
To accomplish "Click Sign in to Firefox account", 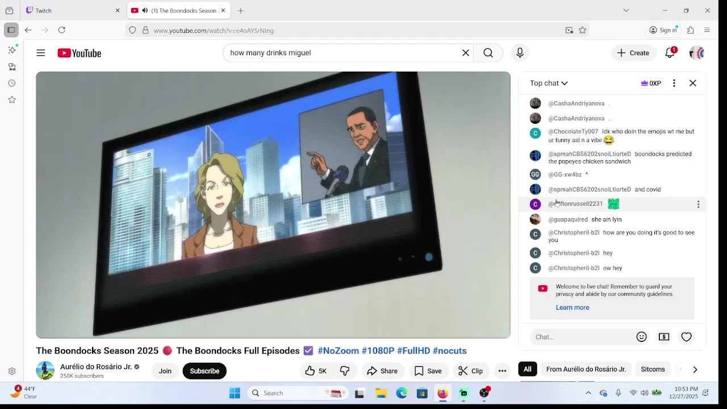I will pos(663,30).
